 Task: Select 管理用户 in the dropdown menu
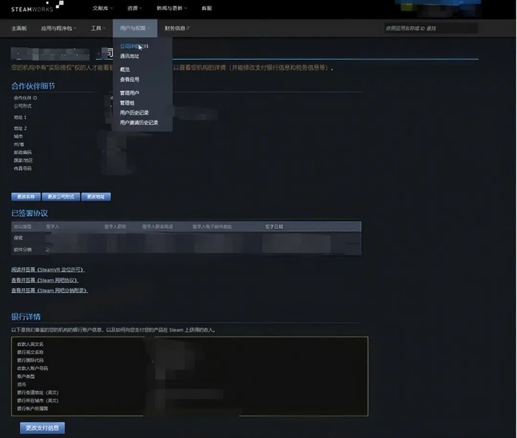click(129, 93)
